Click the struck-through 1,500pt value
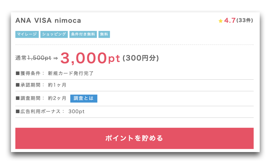 click(39, 58)
